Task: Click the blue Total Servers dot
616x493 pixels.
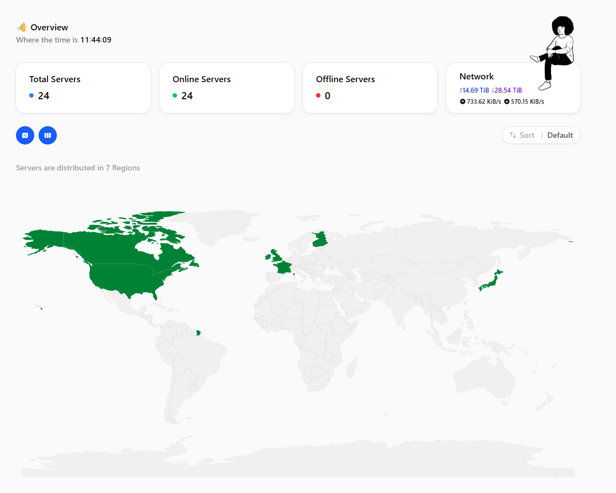Action: (31, 95)
